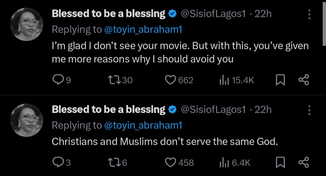The width and height of the screenshot is (326, 176).
Task: Open more options for second tweet
Action: [x=309, y=110]
